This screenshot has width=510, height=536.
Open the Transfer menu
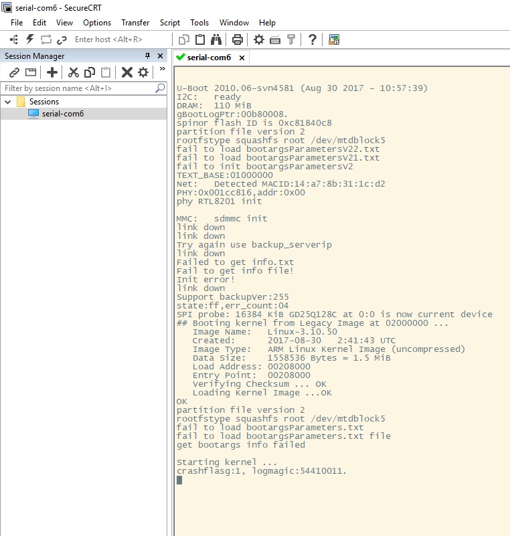(x=135, y=23)
